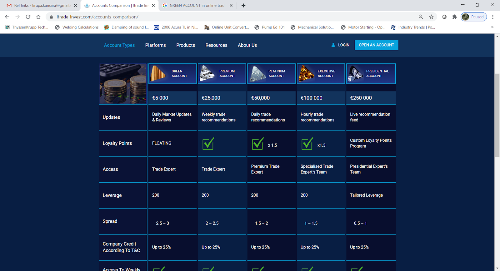Click the coins and calculator image
500x271 pixels.
click(x=123, y=84)
